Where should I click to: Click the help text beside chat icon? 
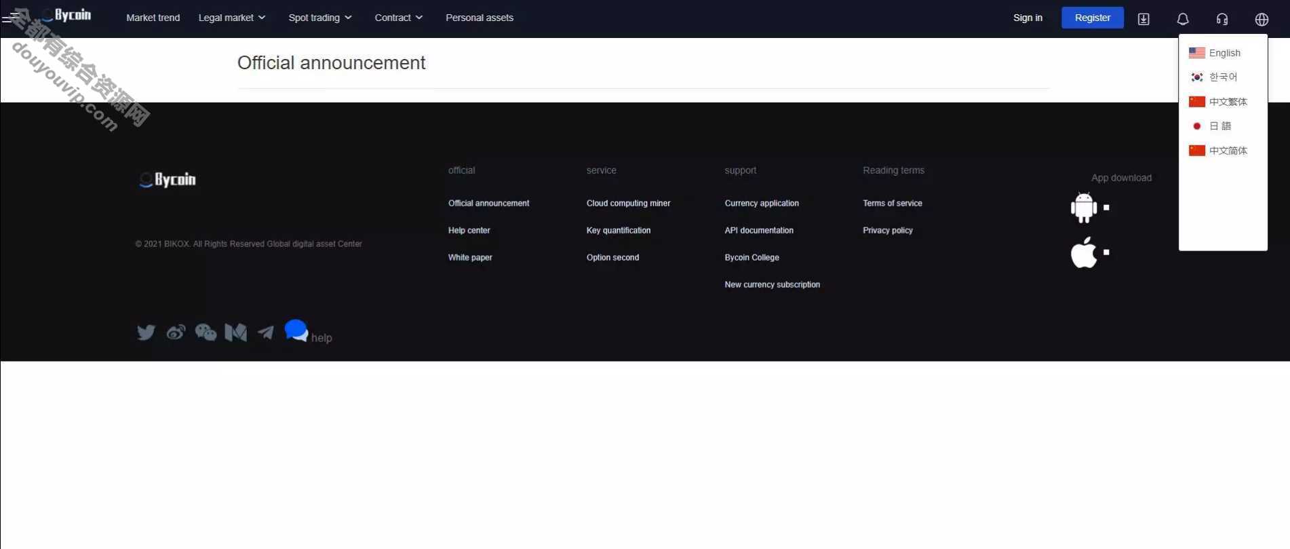[x=321, y=337]
